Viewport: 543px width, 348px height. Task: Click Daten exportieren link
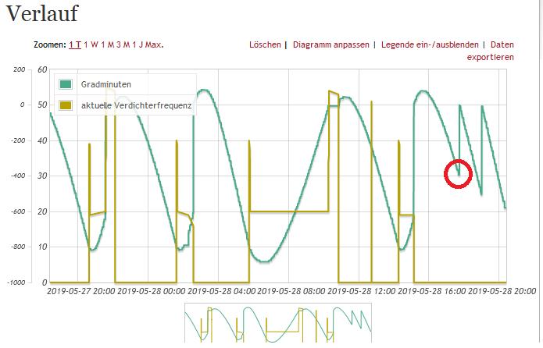[491, 51]
